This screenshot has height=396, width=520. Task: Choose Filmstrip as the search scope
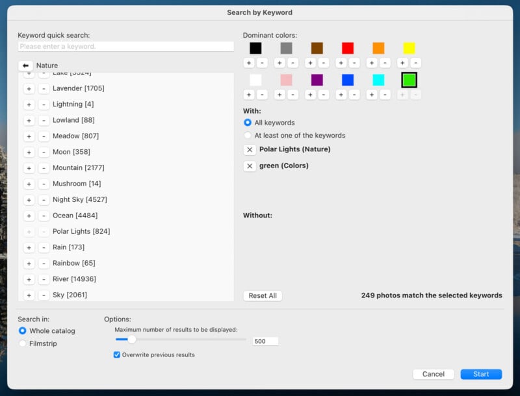tap(22, 343)
